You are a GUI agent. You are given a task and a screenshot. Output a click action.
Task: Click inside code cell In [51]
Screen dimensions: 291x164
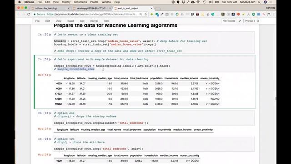click(x=154, y=64)
